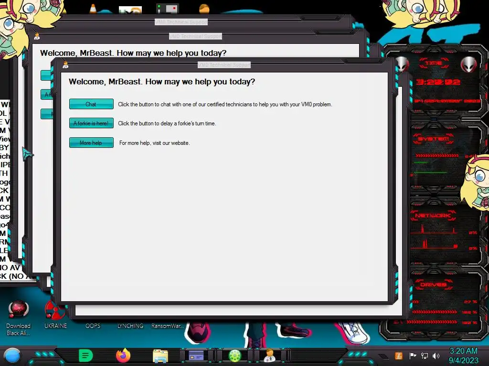489x366 pixels.
Task: Open the lime slice app on the taskbar
Action: (235, 356)
